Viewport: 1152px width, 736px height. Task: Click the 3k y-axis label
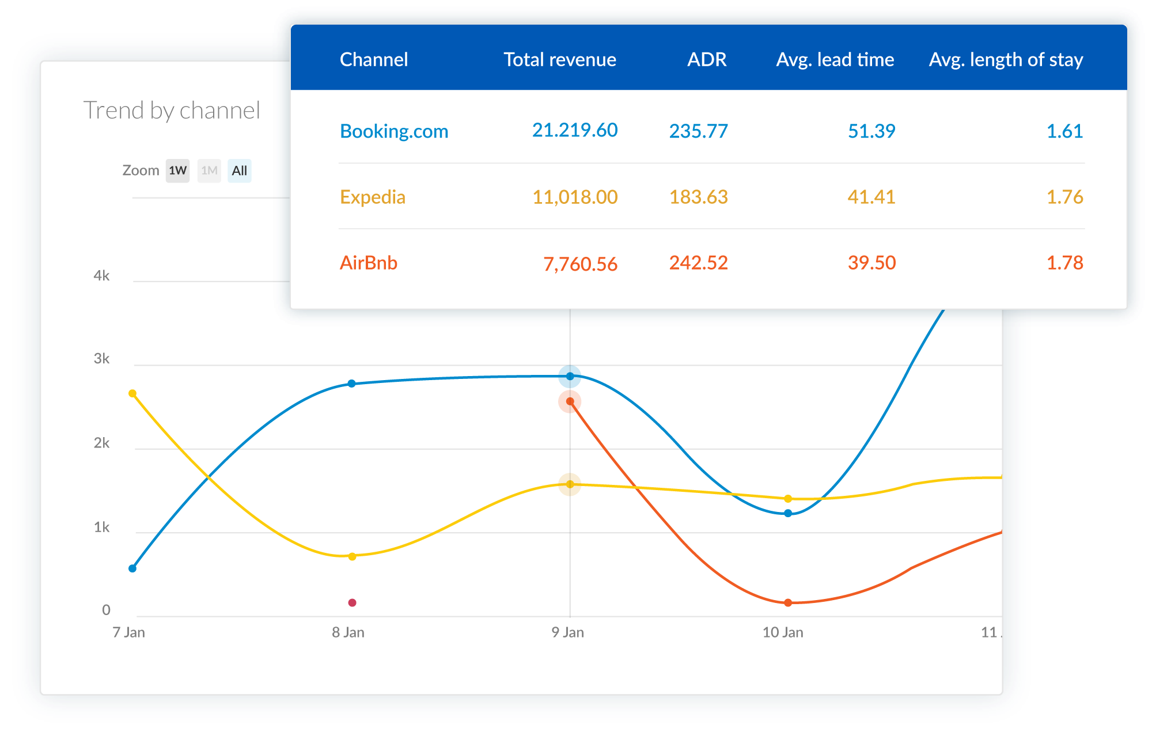click(101, 359)
